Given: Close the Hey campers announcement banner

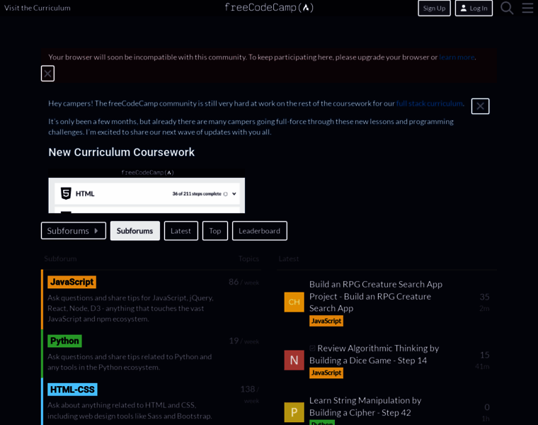Looking at the screenshot, I should tap(480, 106).
